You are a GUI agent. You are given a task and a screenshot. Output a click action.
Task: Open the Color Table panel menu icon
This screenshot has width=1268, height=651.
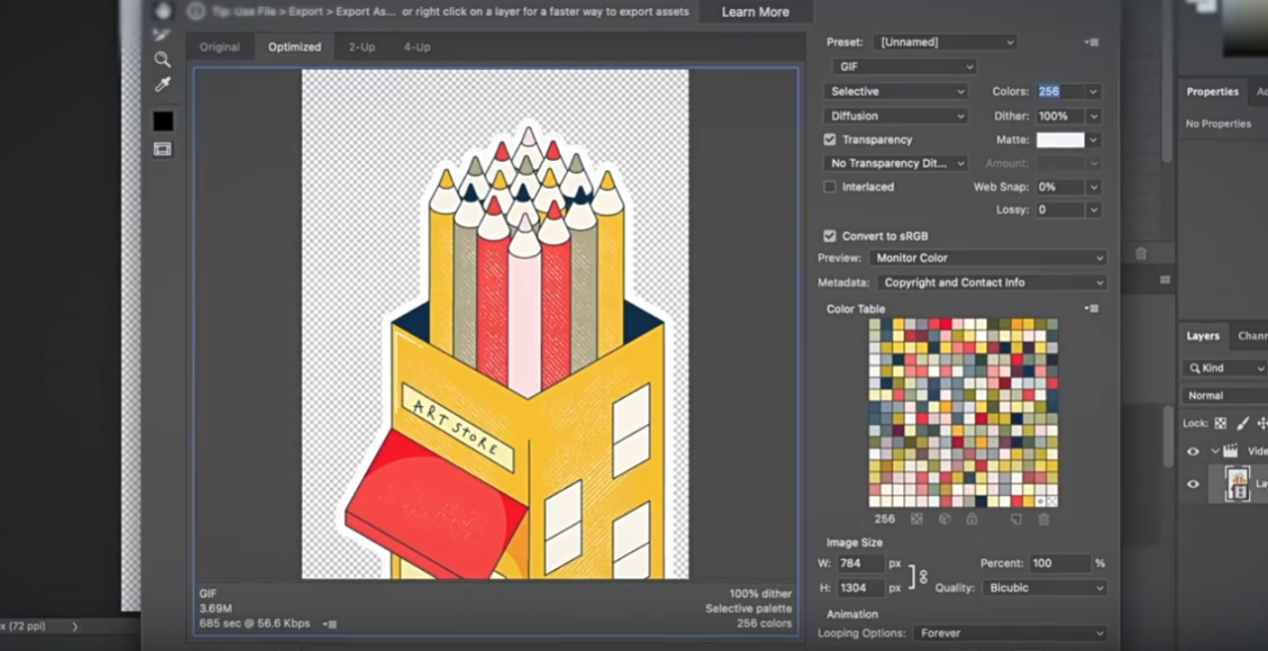click(x=1091, y=309)
